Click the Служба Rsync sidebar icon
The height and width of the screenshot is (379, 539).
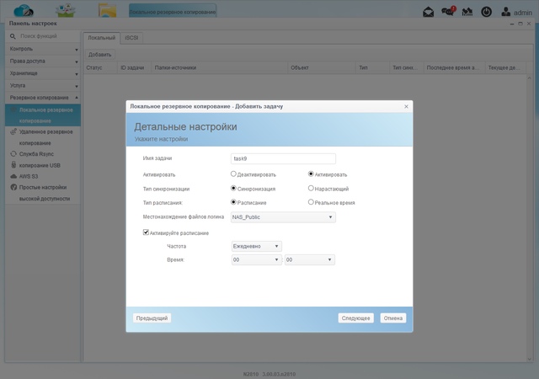pyautogui.click(x=13, y=154)
